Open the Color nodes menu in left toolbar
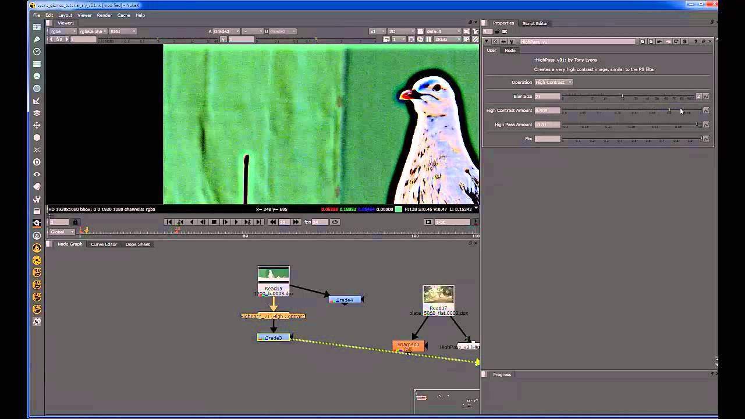745x419 pixels. point(37,76)
